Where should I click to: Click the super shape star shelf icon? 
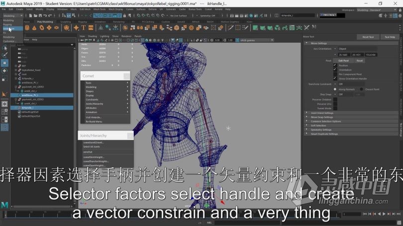click(x=76, y=28)
